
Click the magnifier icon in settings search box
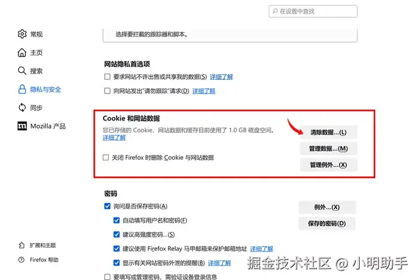tap(275, 11)
